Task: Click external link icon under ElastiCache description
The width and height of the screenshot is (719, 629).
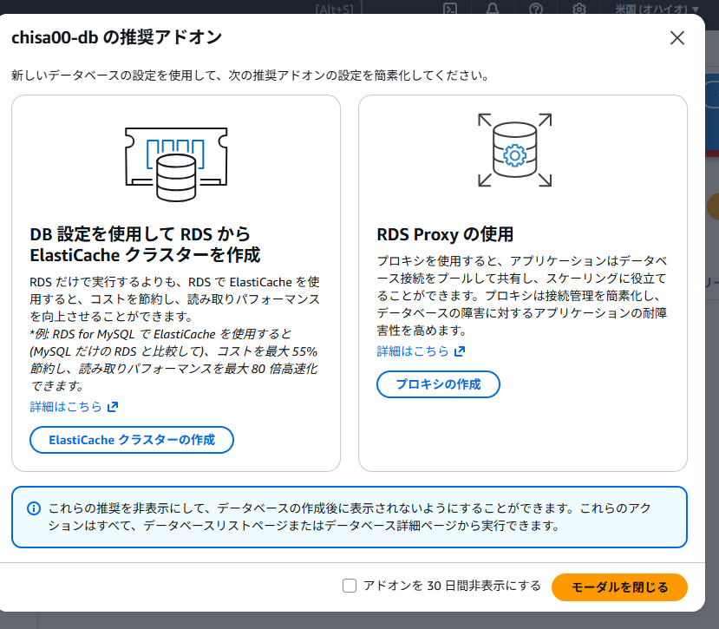Action: click(113, 407)
